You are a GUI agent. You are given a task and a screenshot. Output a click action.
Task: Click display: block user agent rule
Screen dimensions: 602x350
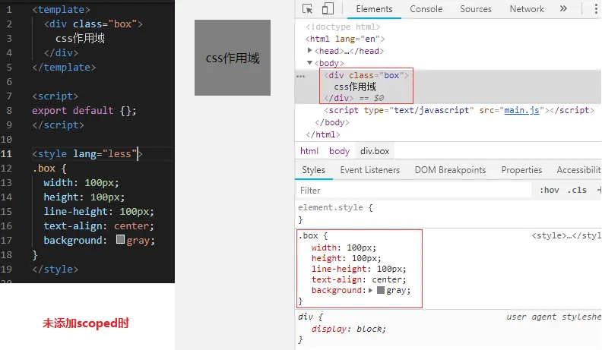pyautogui.click(x=349, y=329)
